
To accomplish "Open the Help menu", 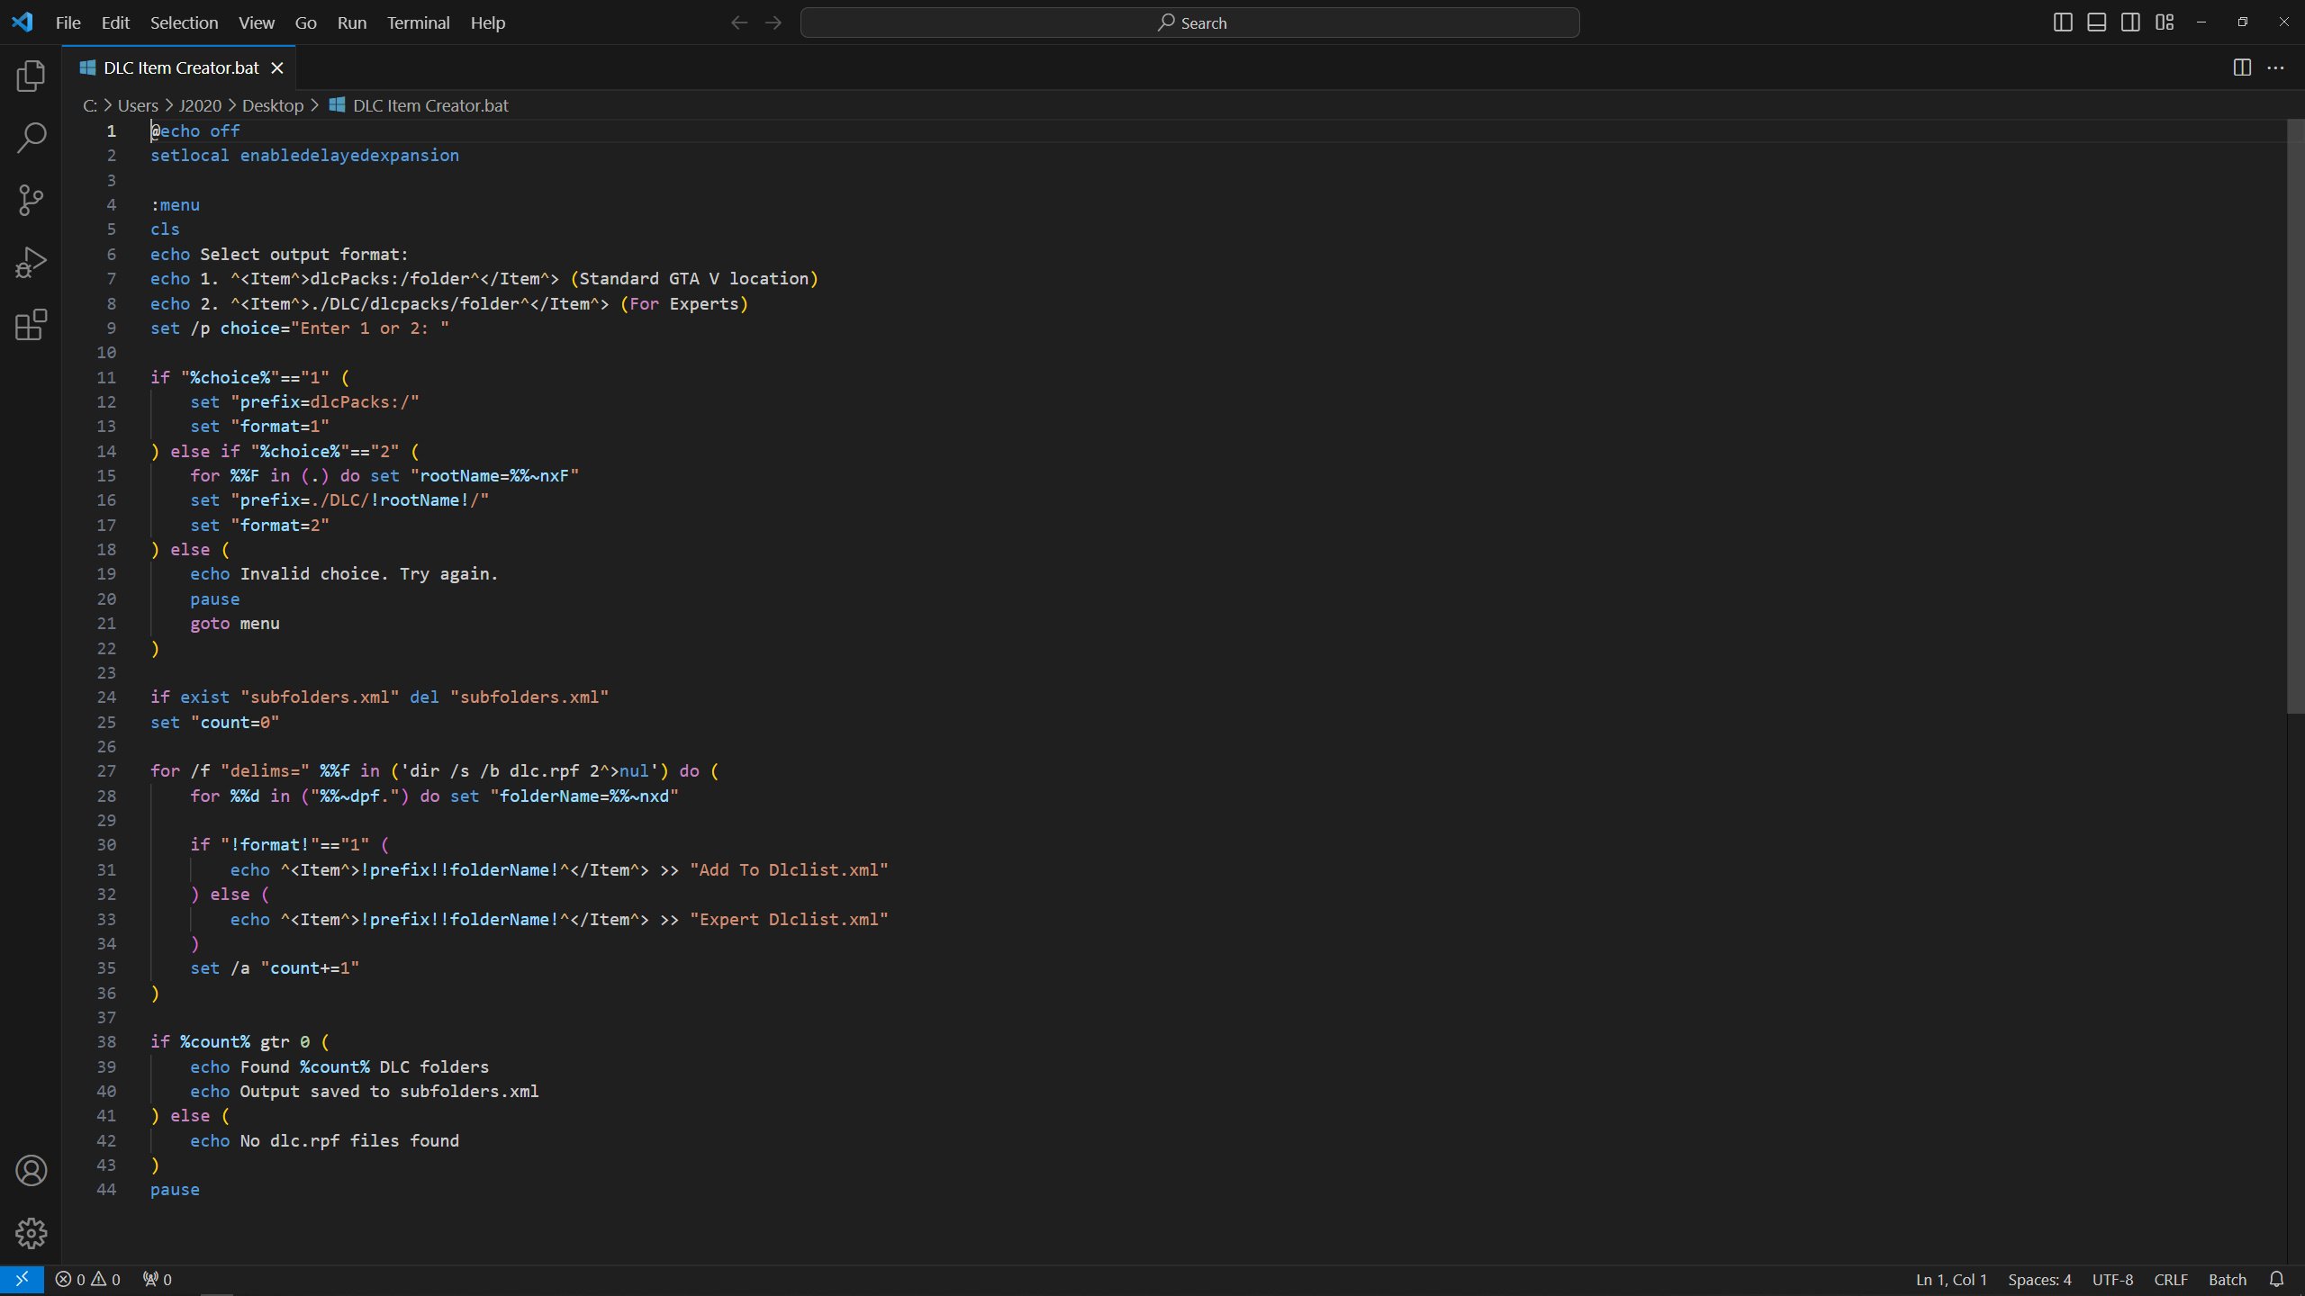I will coord(488,22).
